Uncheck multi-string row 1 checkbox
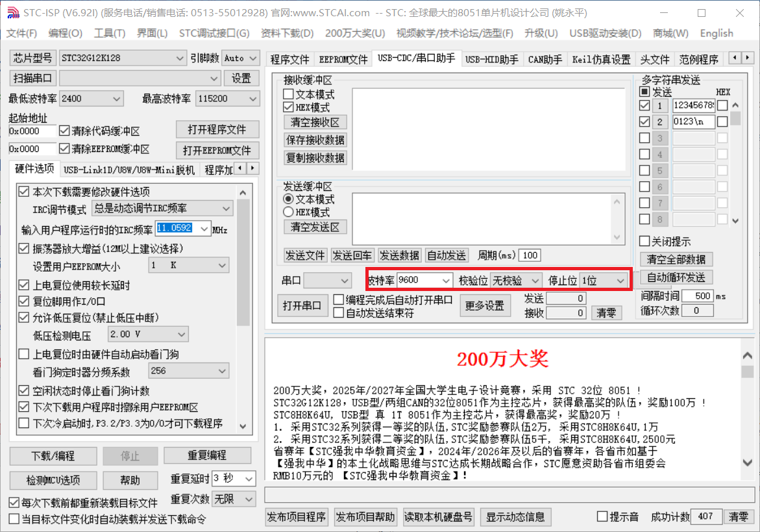The height and width of the screenshot is (532, 760). coord(644,105)
